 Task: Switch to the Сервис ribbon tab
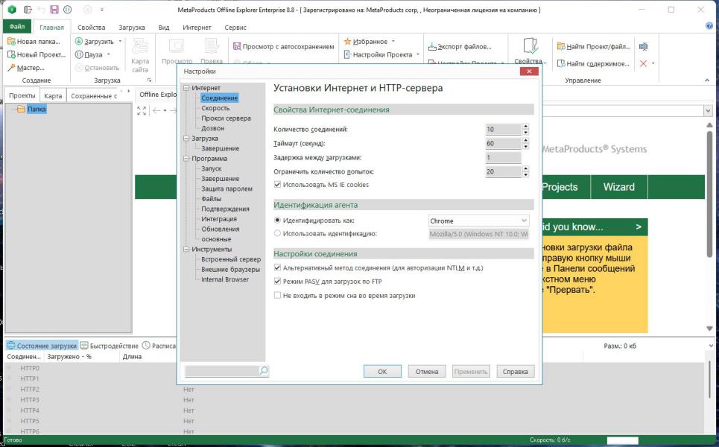pyautogui.click(x=235, y=27)
